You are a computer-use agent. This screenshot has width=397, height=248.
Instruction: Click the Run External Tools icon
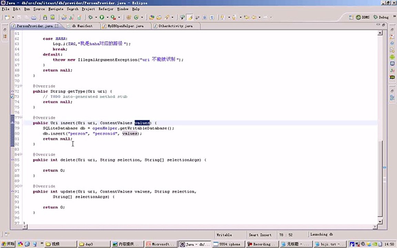pyautogui.click(x=113, y=17)
